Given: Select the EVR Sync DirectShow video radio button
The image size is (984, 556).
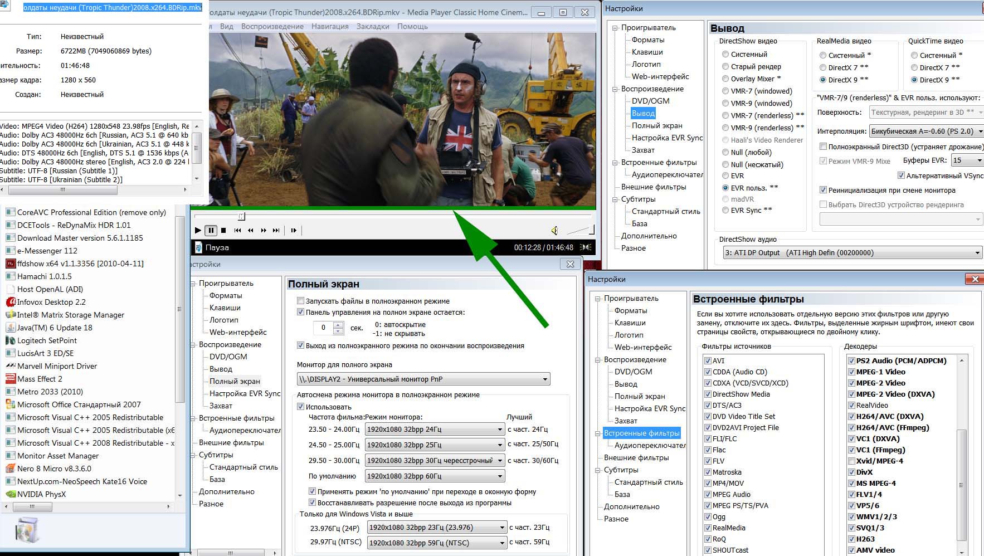Looking at the screenshot, I should (x=725, y=210).
